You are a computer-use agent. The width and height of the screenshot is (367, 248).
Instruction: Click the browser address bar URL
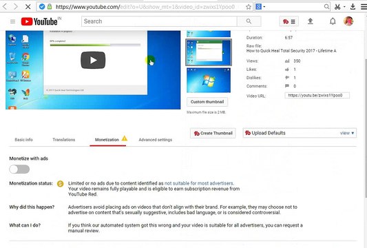point(145,7)
